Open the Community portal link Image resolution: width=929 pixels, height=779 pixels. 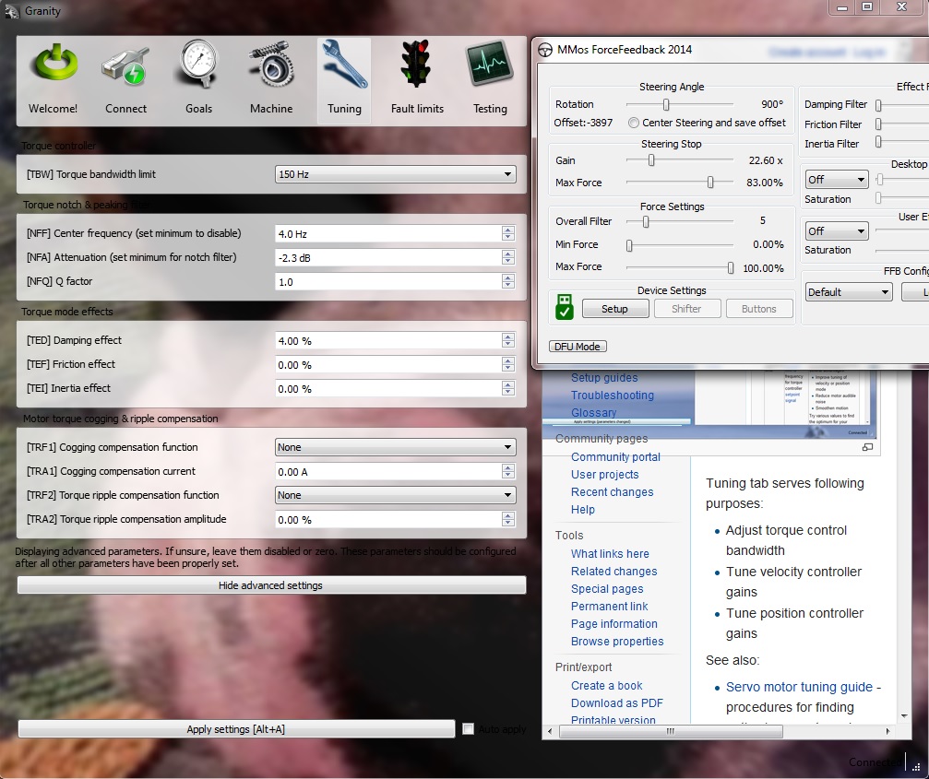pyautogui.click(x=615, y=457)
